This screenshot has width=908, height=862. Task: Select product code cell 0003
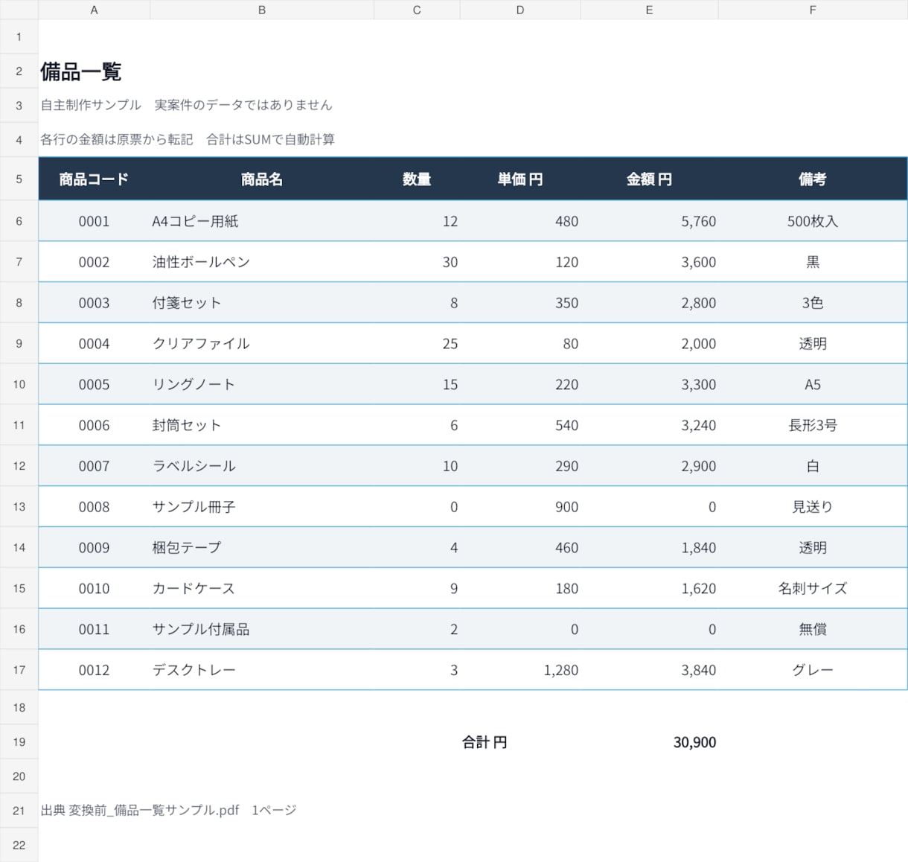[94, 303]
